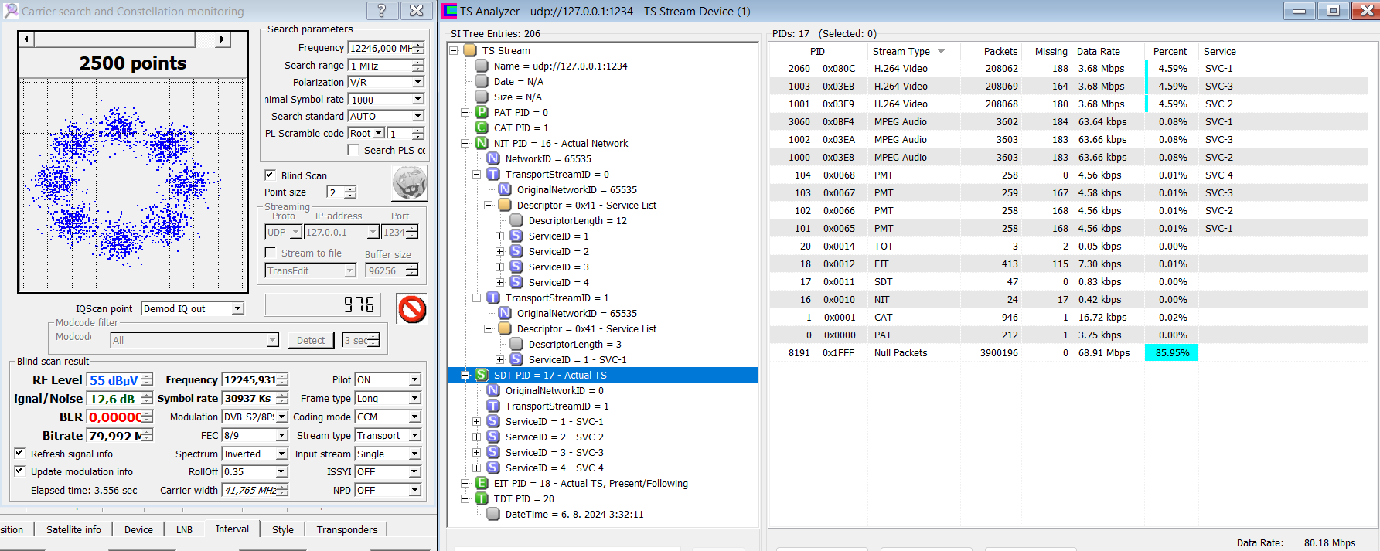Open the IQScan point dropdown
1380x551 pixels.
click(x=237, y=308)
